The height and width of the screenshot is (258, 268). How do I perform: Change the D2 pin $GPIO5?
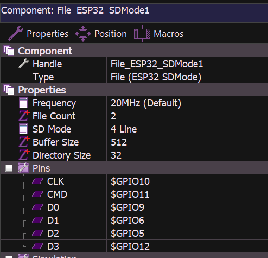pos(187,233)
